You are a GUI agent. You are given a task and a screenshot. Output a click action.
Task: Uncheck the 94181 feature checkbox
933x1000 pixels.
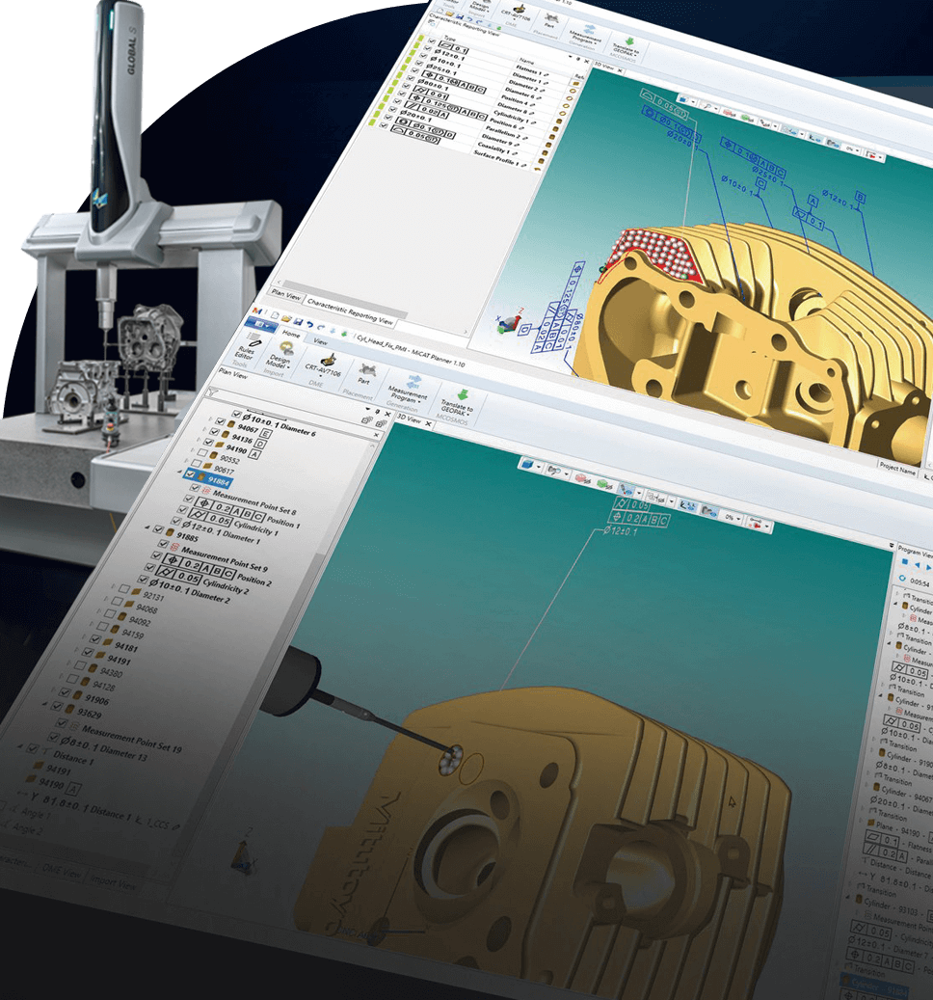point(95,638)
